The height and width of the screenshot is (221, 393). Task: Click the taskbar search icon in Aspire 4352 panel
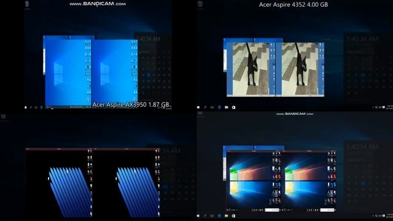(x=205, y=107)
